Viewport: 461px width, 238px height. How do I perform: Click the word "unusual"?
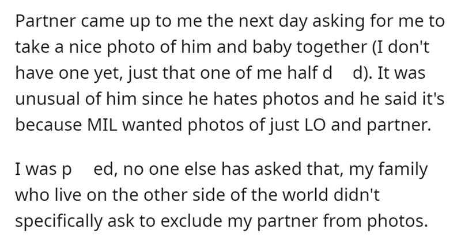tap(48, 99)
